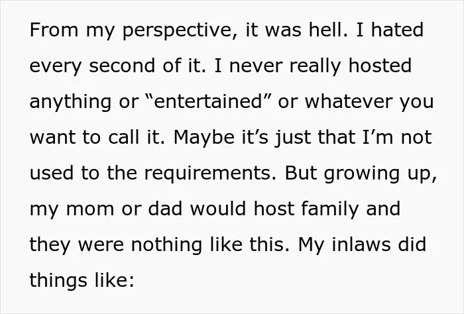
Task: Click the quoted word "entertained"
Action: [208, 101]
